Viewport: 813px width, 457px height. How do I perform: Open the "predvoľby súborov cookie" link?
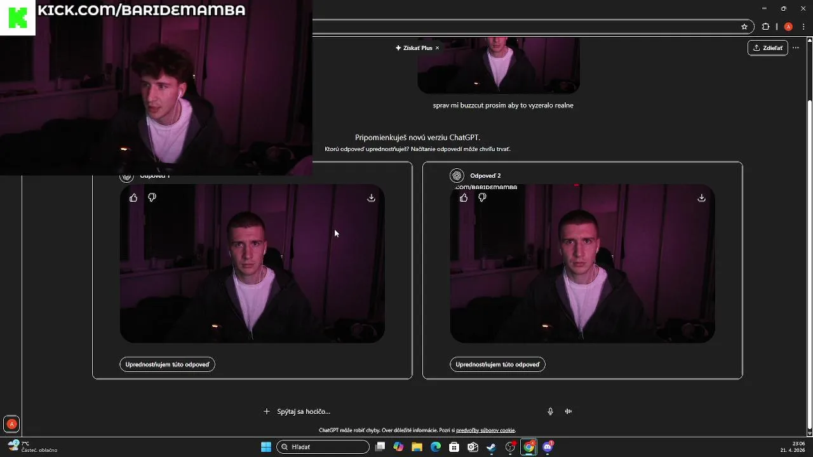485,430
